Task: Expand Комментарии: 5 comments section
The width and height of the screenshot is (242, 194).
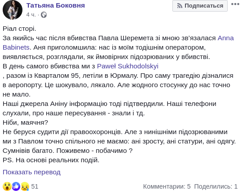Action: pyautogui.click(x=167, y=186)
